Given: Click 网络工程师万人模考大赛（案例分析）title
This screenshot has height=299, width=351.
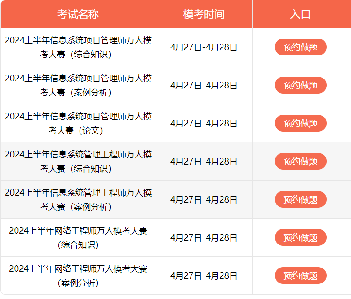Looking at the screenshot, I should (x=78, y=275).
